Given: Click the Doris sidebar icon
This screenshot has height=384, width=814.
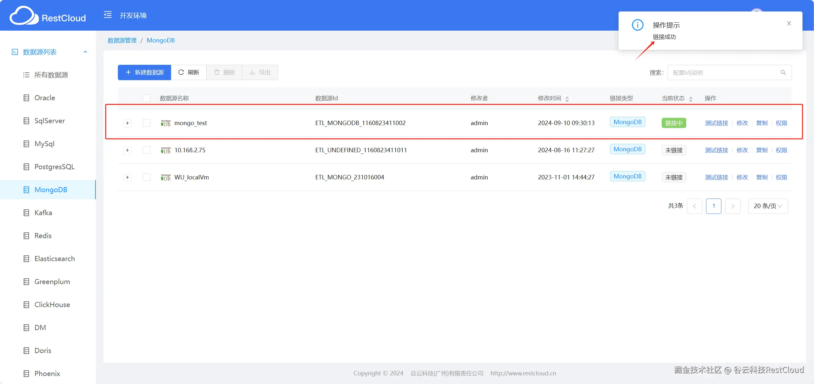Looking at the screenshot, I should (27, 350).
